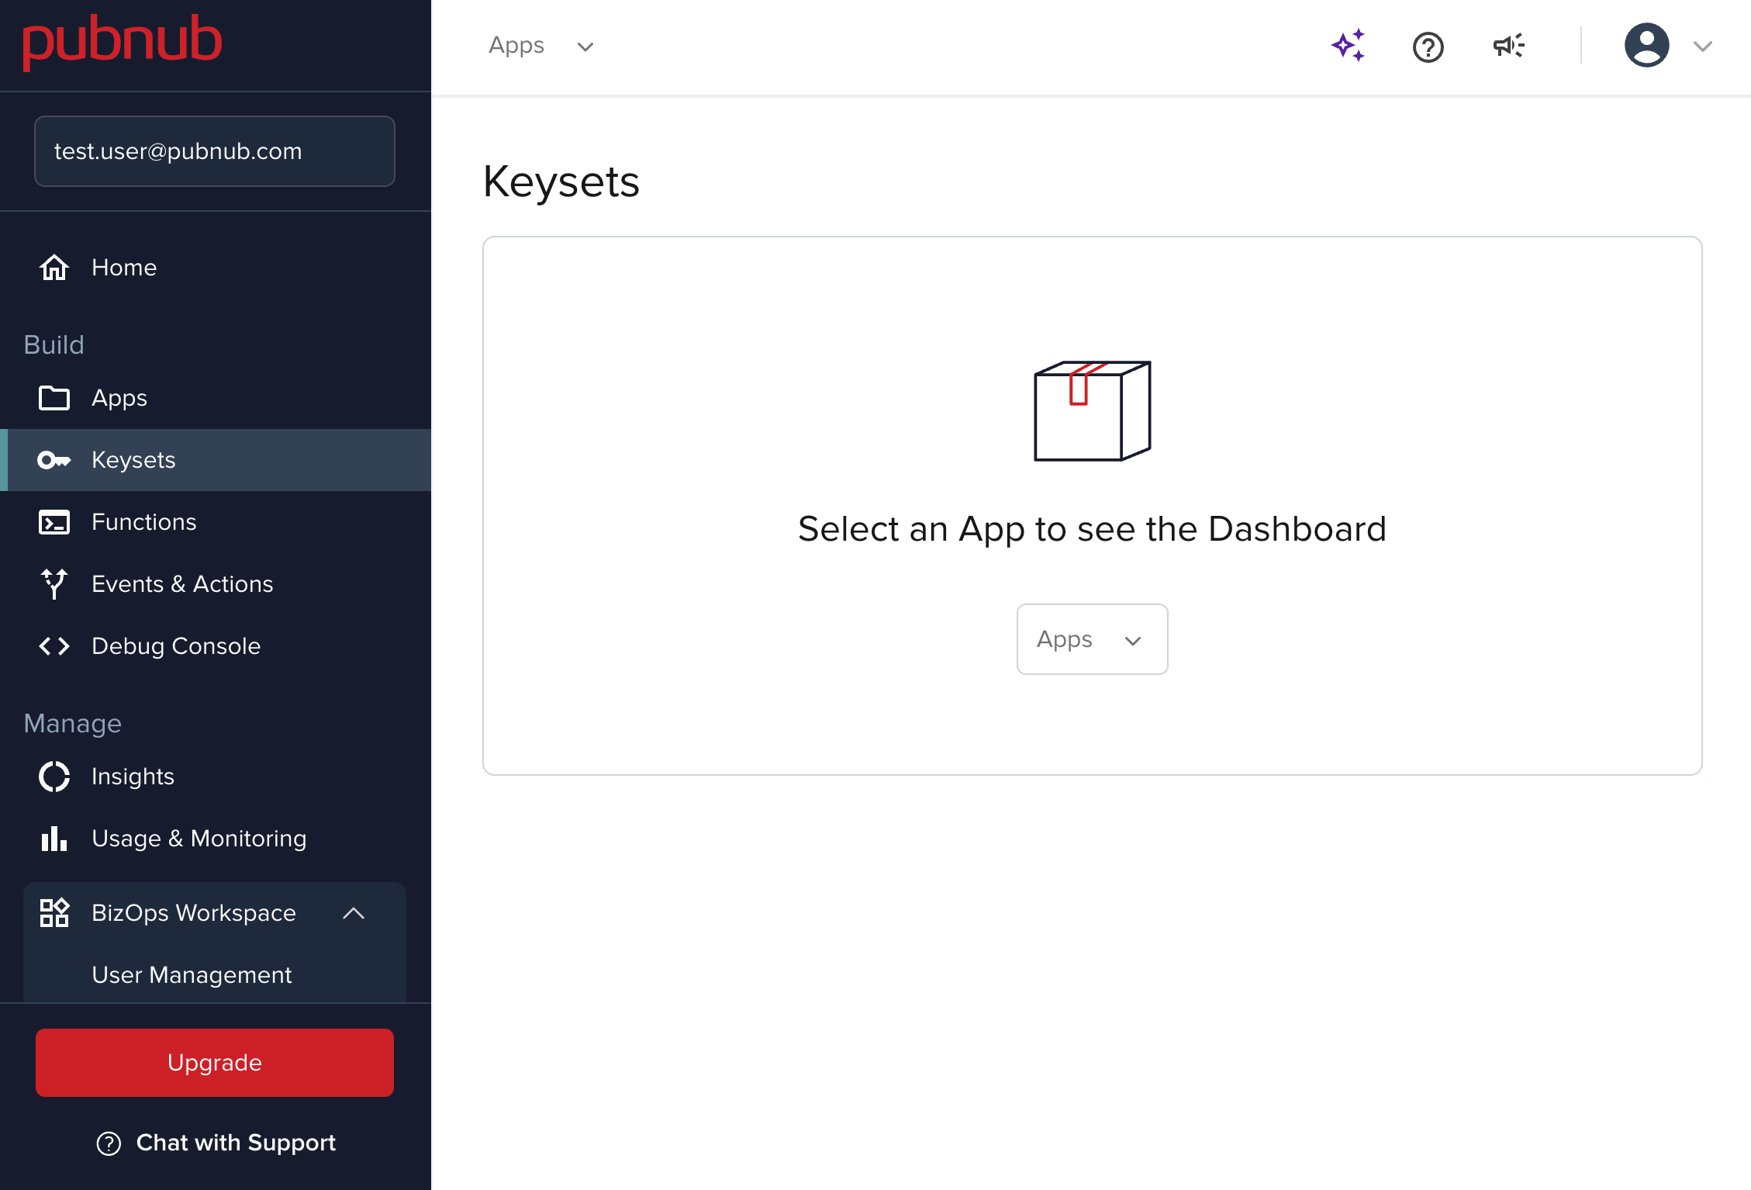Click the user profile avatar

(1646, 46)
